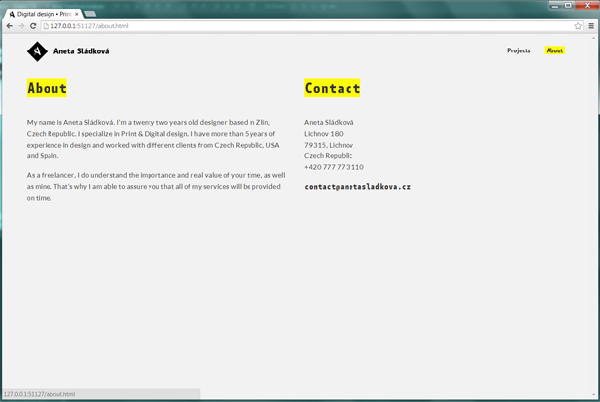
Task: Click the Aneta Sládková site title
Action: click(81, 51)
